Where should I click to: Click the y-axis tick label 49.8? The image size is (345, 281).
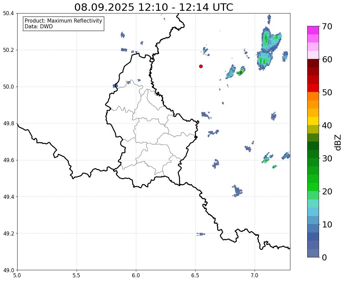pyautogui.click(x=8, y=124)
